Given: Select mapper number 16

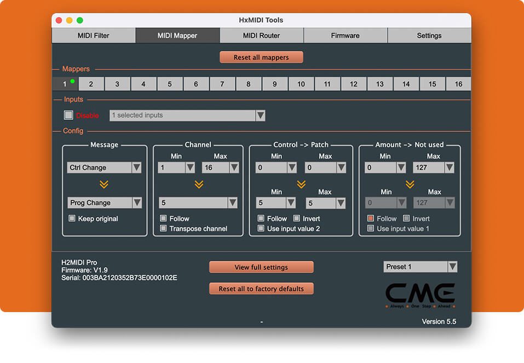Looking at the screenshot, I should coord(458,84).
